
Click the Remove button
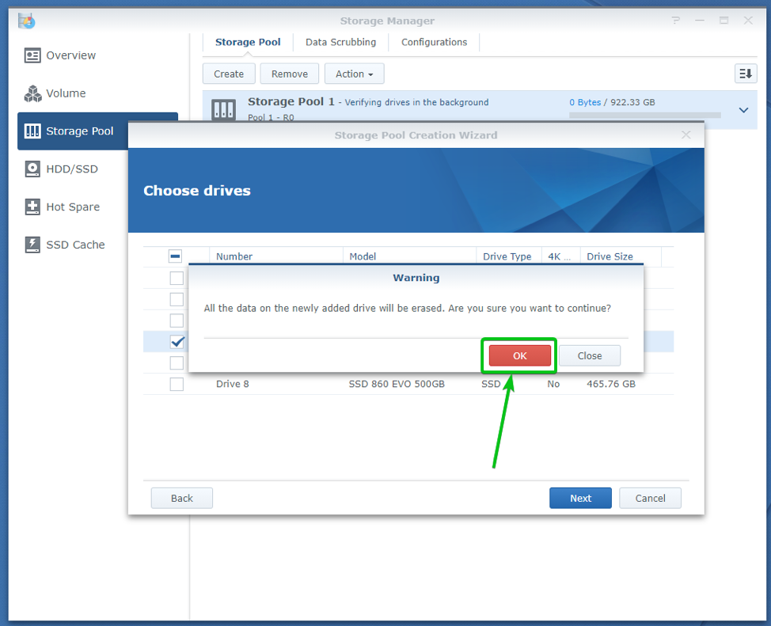click(289, 74)
